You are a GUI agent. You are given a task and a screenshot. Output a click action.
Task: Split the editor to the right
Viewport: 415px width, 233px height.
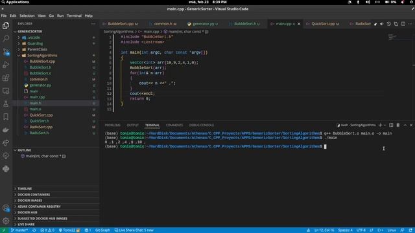tap(403, 24)
